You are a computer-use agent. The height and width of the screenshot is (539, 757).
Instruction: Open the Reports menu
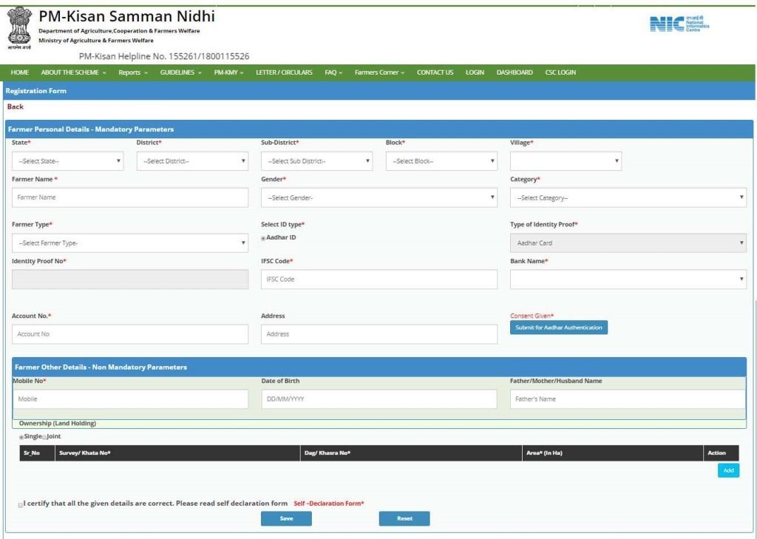133,72
